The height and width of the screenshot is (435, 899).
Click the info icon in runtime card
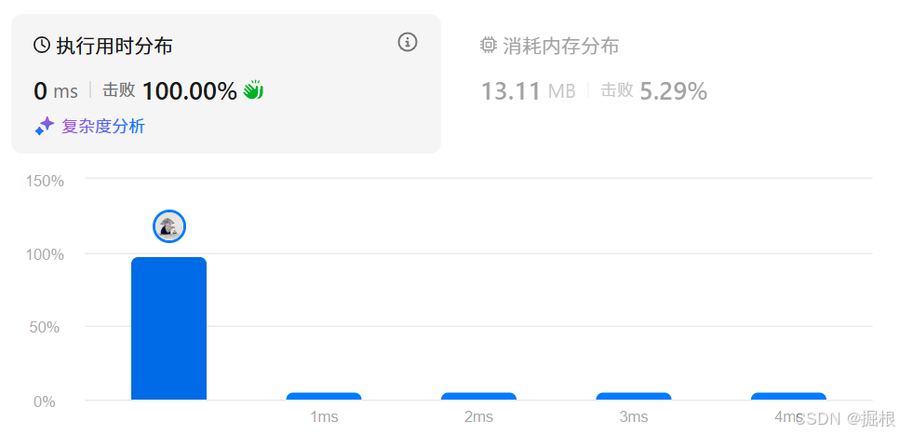tap(408, 42)
